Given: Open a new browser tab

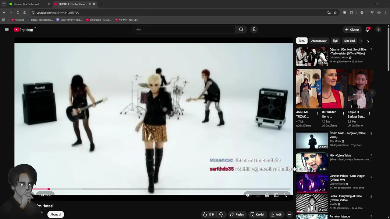Looking at the screenshot, I should coord(101,4).
